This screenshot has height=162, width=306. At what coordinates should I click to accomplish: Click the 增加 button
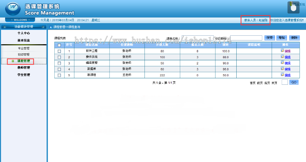[282, 38]
